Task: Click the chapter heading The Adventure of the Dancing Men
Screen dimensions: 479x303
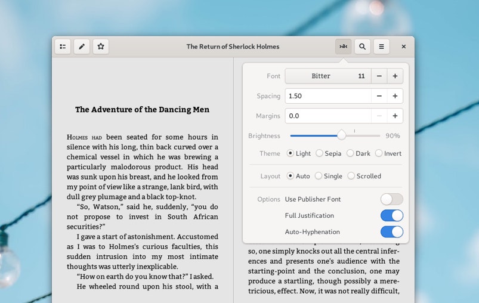Action: 143,109
